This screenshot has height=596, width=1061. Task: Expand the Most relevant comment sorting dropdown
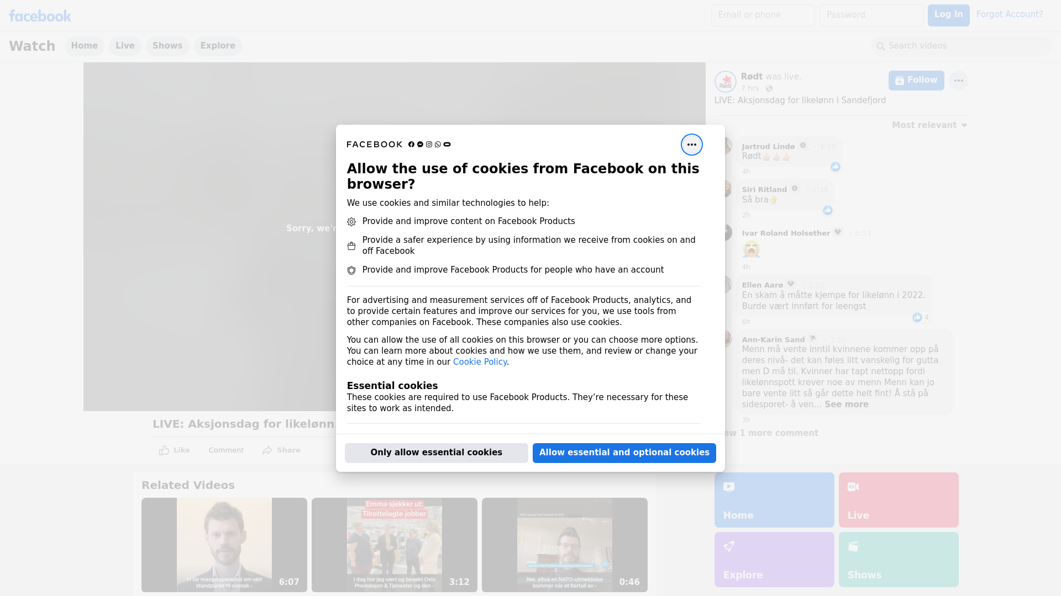point(929,125)
